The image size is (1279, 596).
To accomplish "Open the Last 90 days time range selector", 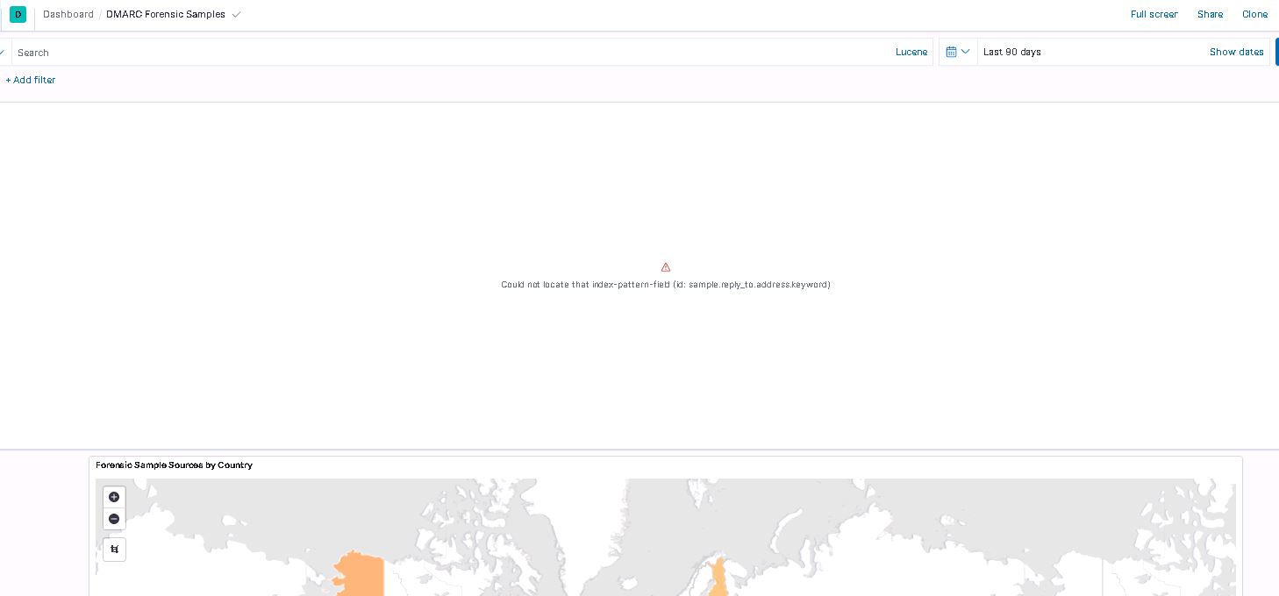I will pyautogui.click(x=1012, y=52).
